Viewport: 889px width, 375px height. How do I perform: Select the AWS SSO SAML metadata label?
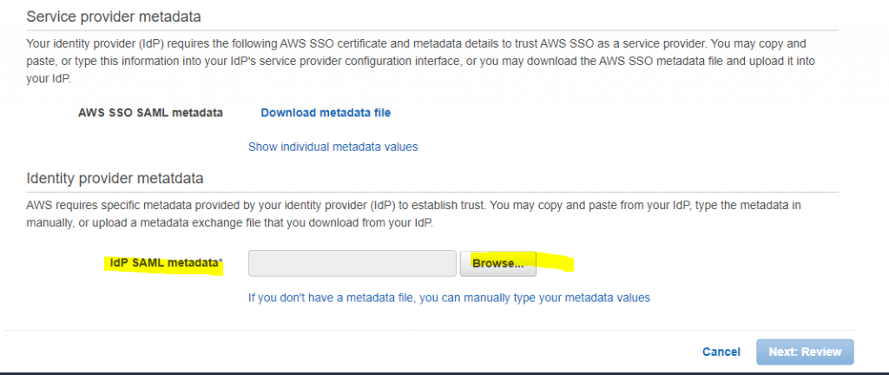coord(150,113)
